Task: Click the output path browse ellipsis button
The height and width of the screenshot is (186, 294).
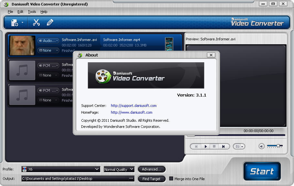Action: point(131,178)
